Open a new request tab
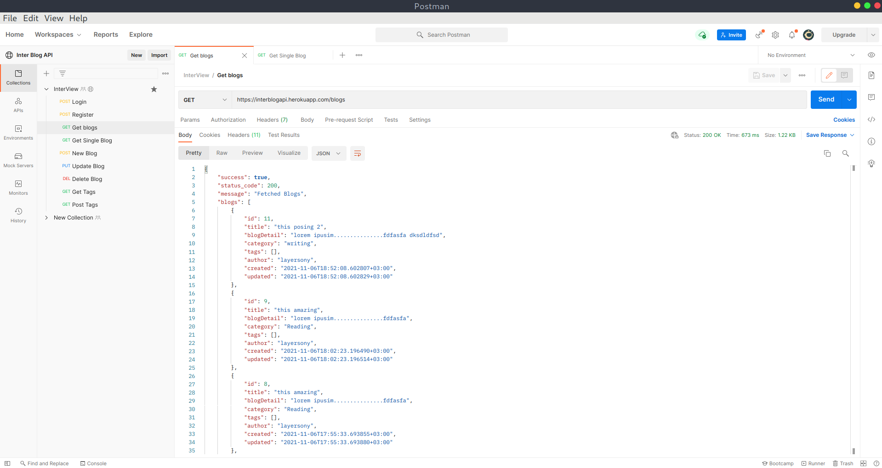The width and height of the screenshot is (882, 468). pos(342,55)
